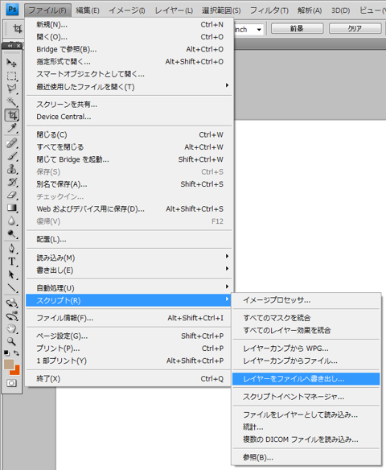386x470 pixels.
Task: Choose 新規(N)... from File menu
Action: pyautogui.click(x=129, y=25)
